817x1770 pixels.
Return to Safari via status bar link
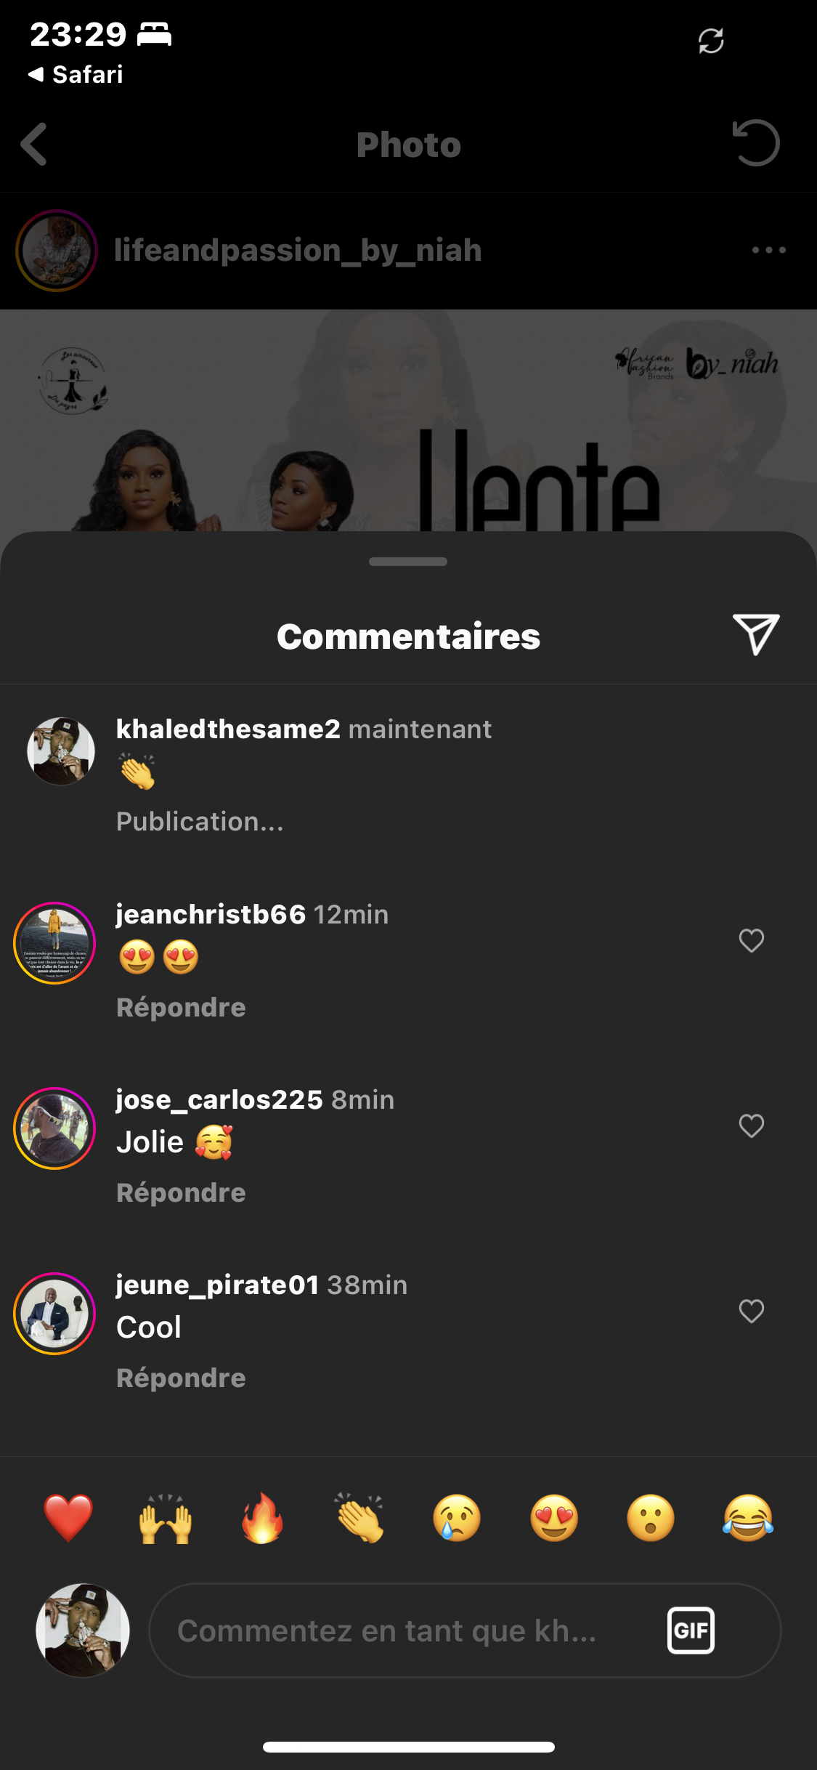[x=76, y=74]
